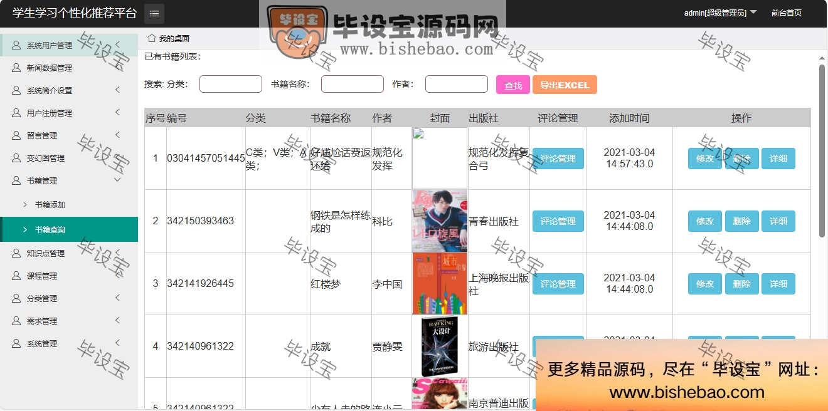Open the 知识点管理 menu

(69, 253)
